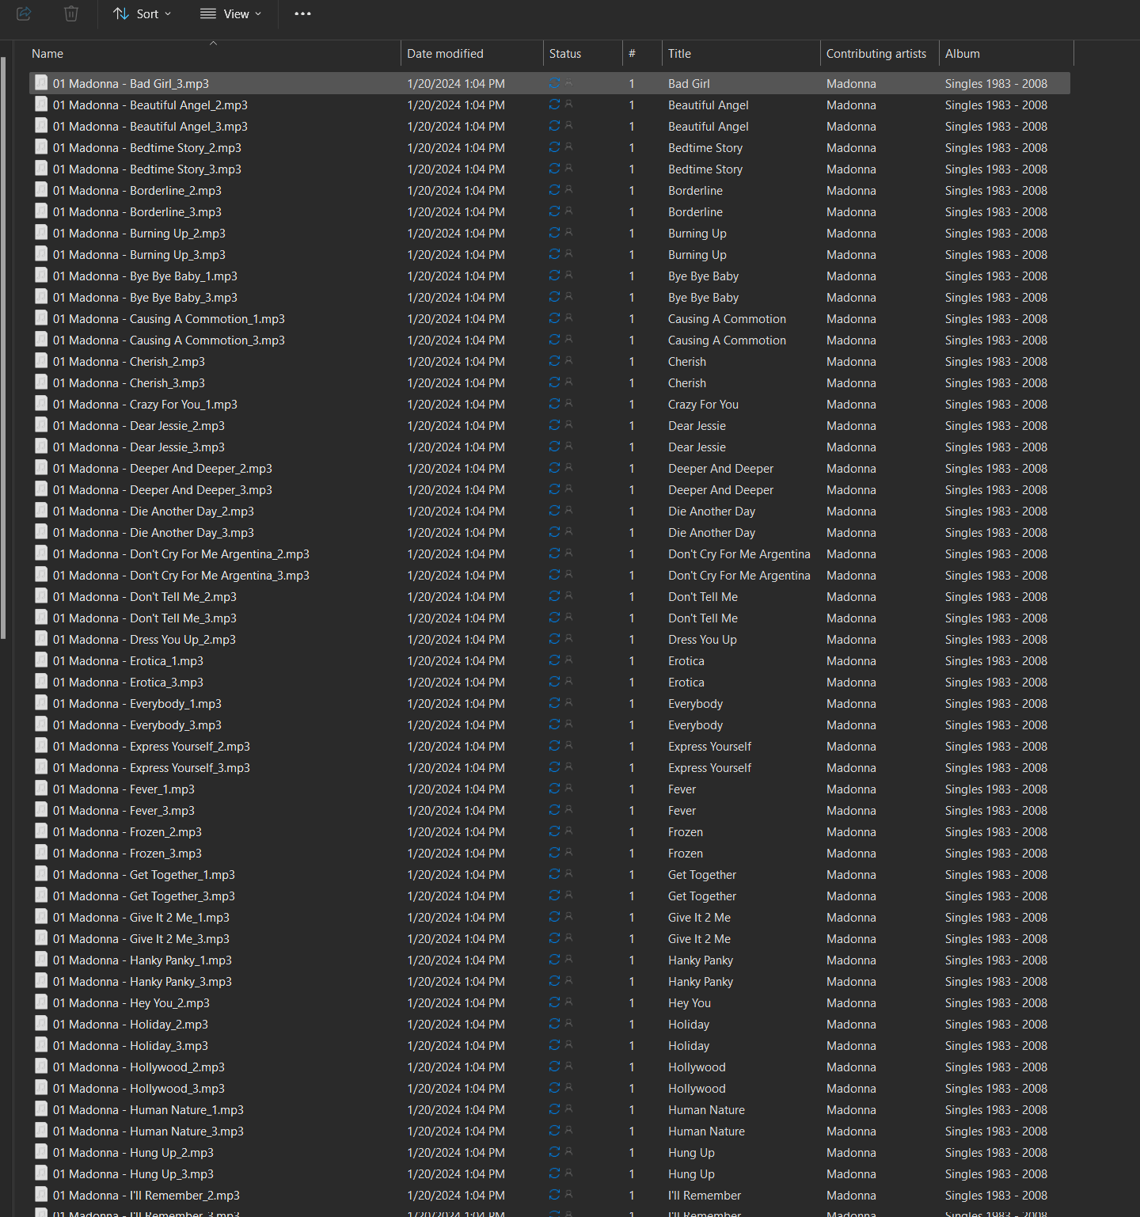Image resolution: width=1140 pixels, height=1217 pixels.
Task: Click the mp3 file icon of Bedtime Story_3.mp3
Action: point(41,169)
